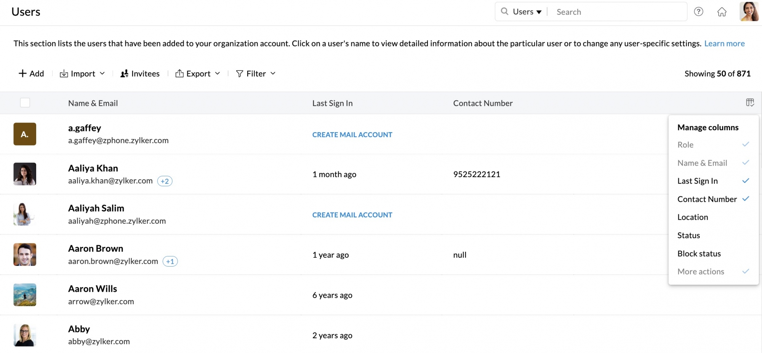Open the manage columns table icon
The width and height of the screenshot is (762, 353).
[x=750, y=102]
